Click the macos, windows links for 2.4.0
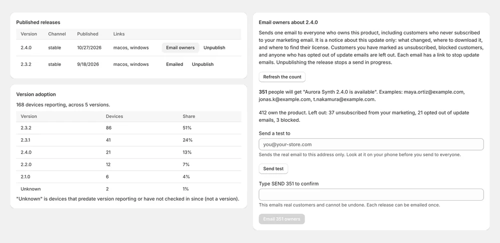The image size is (500, 243). [131, 48]
